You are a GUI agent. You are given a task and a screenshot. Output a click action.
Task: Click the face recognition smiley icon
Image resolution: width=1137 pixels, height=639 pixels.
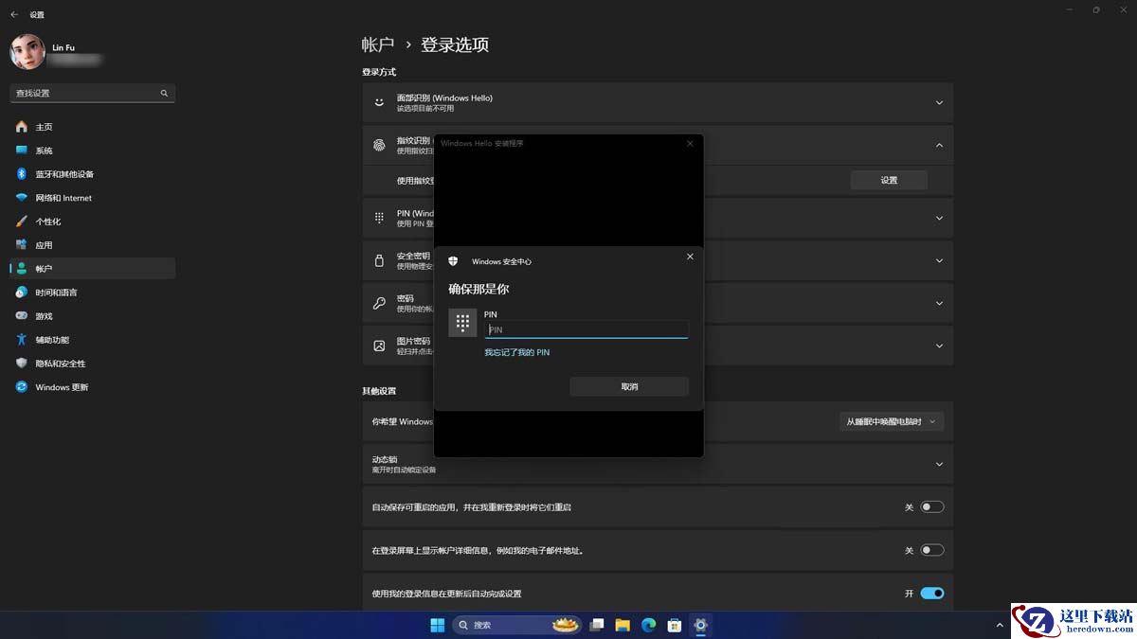click(379, 102)
